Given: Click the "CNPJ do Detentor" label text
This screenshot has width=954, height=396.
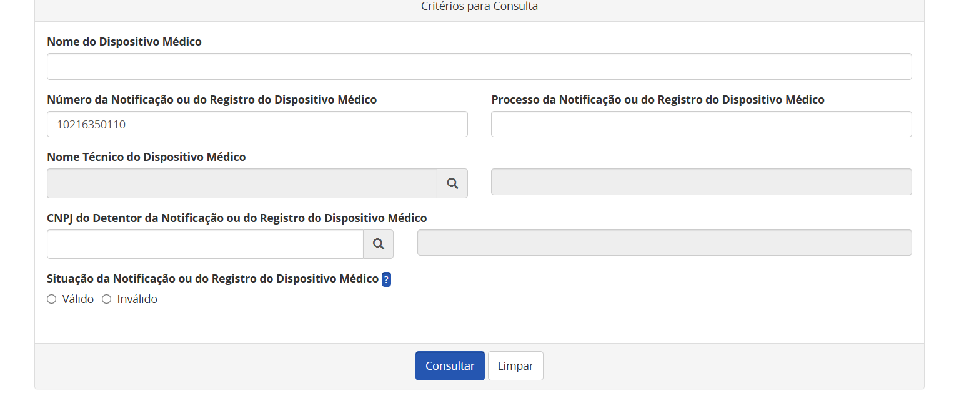Looking at the screenshot, I should coord(237,218).
